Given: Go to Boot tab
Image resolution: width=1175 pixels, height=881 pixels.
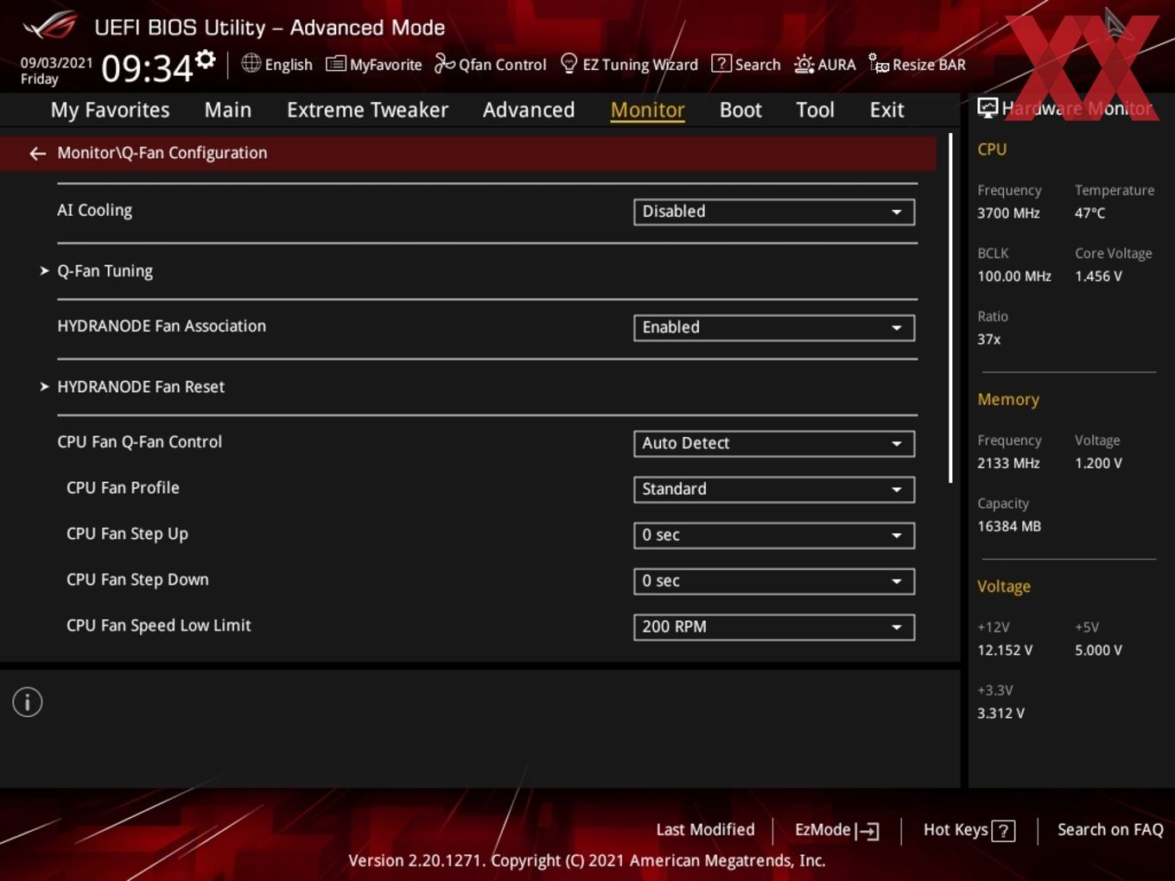Looking at the screenshot, I should (x=740, y=110).
